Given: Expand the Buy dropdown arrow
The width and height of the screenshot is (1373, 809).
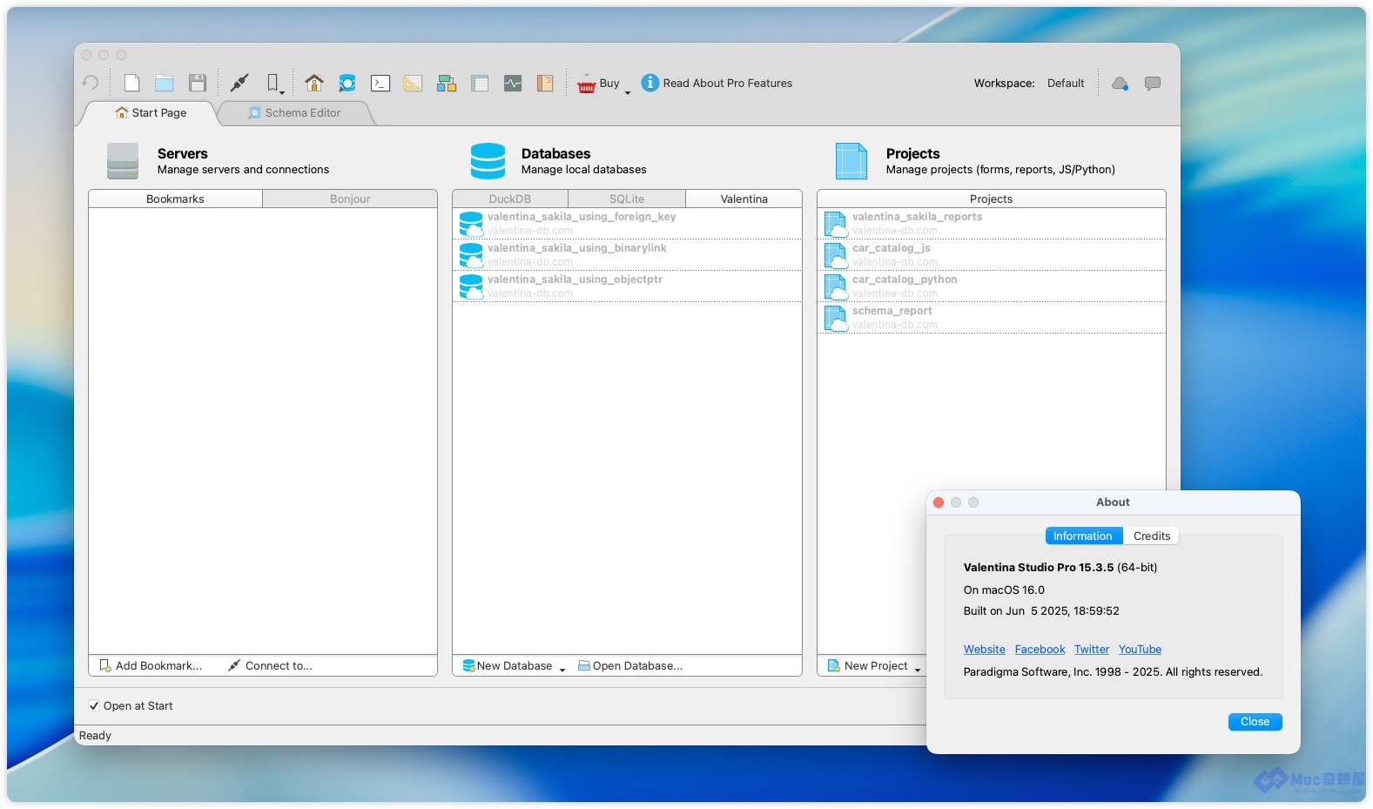Looking at the screenshot, I should (x=628, y=91).
